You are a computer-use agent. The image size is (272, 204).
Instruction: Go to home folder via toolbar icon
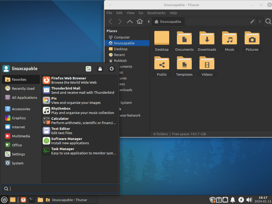click(x=140, y=22)
